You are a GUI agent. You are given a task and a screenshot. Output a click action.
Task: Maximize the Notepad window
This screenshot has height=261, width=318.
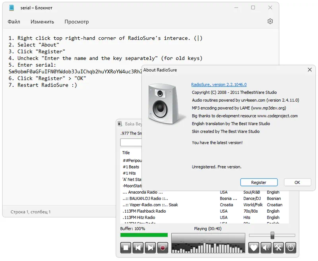click(253, 8)
